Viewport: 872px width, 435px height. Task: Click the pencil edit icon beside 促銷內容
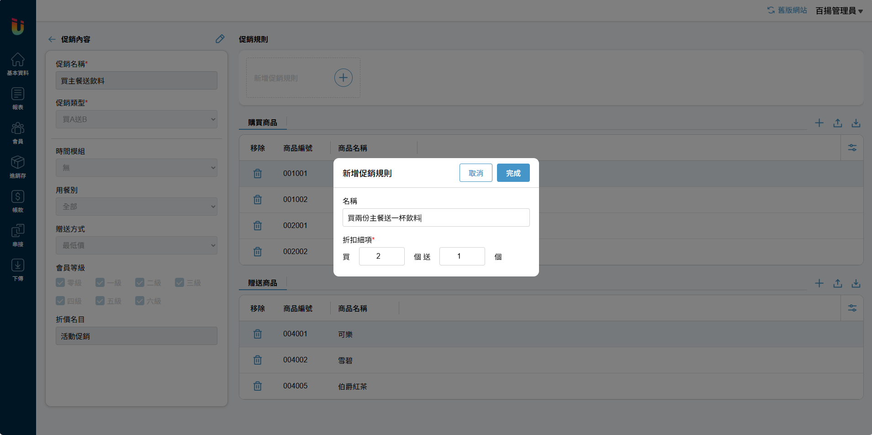[x=220, y=39]
